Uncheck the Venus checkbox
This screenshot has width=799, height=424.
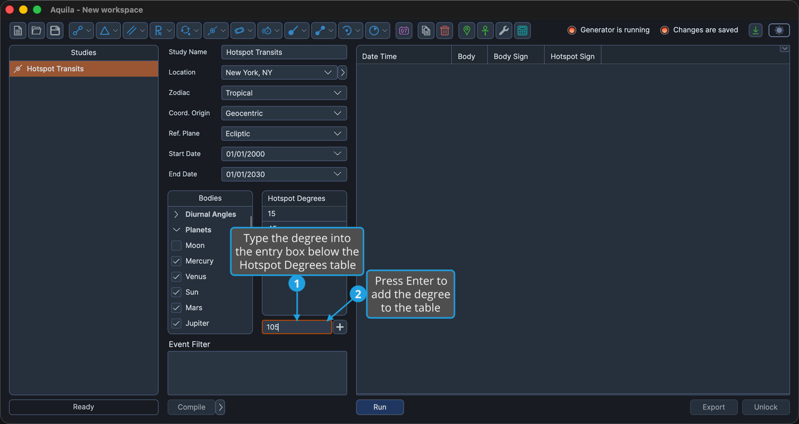pos(177,277)
